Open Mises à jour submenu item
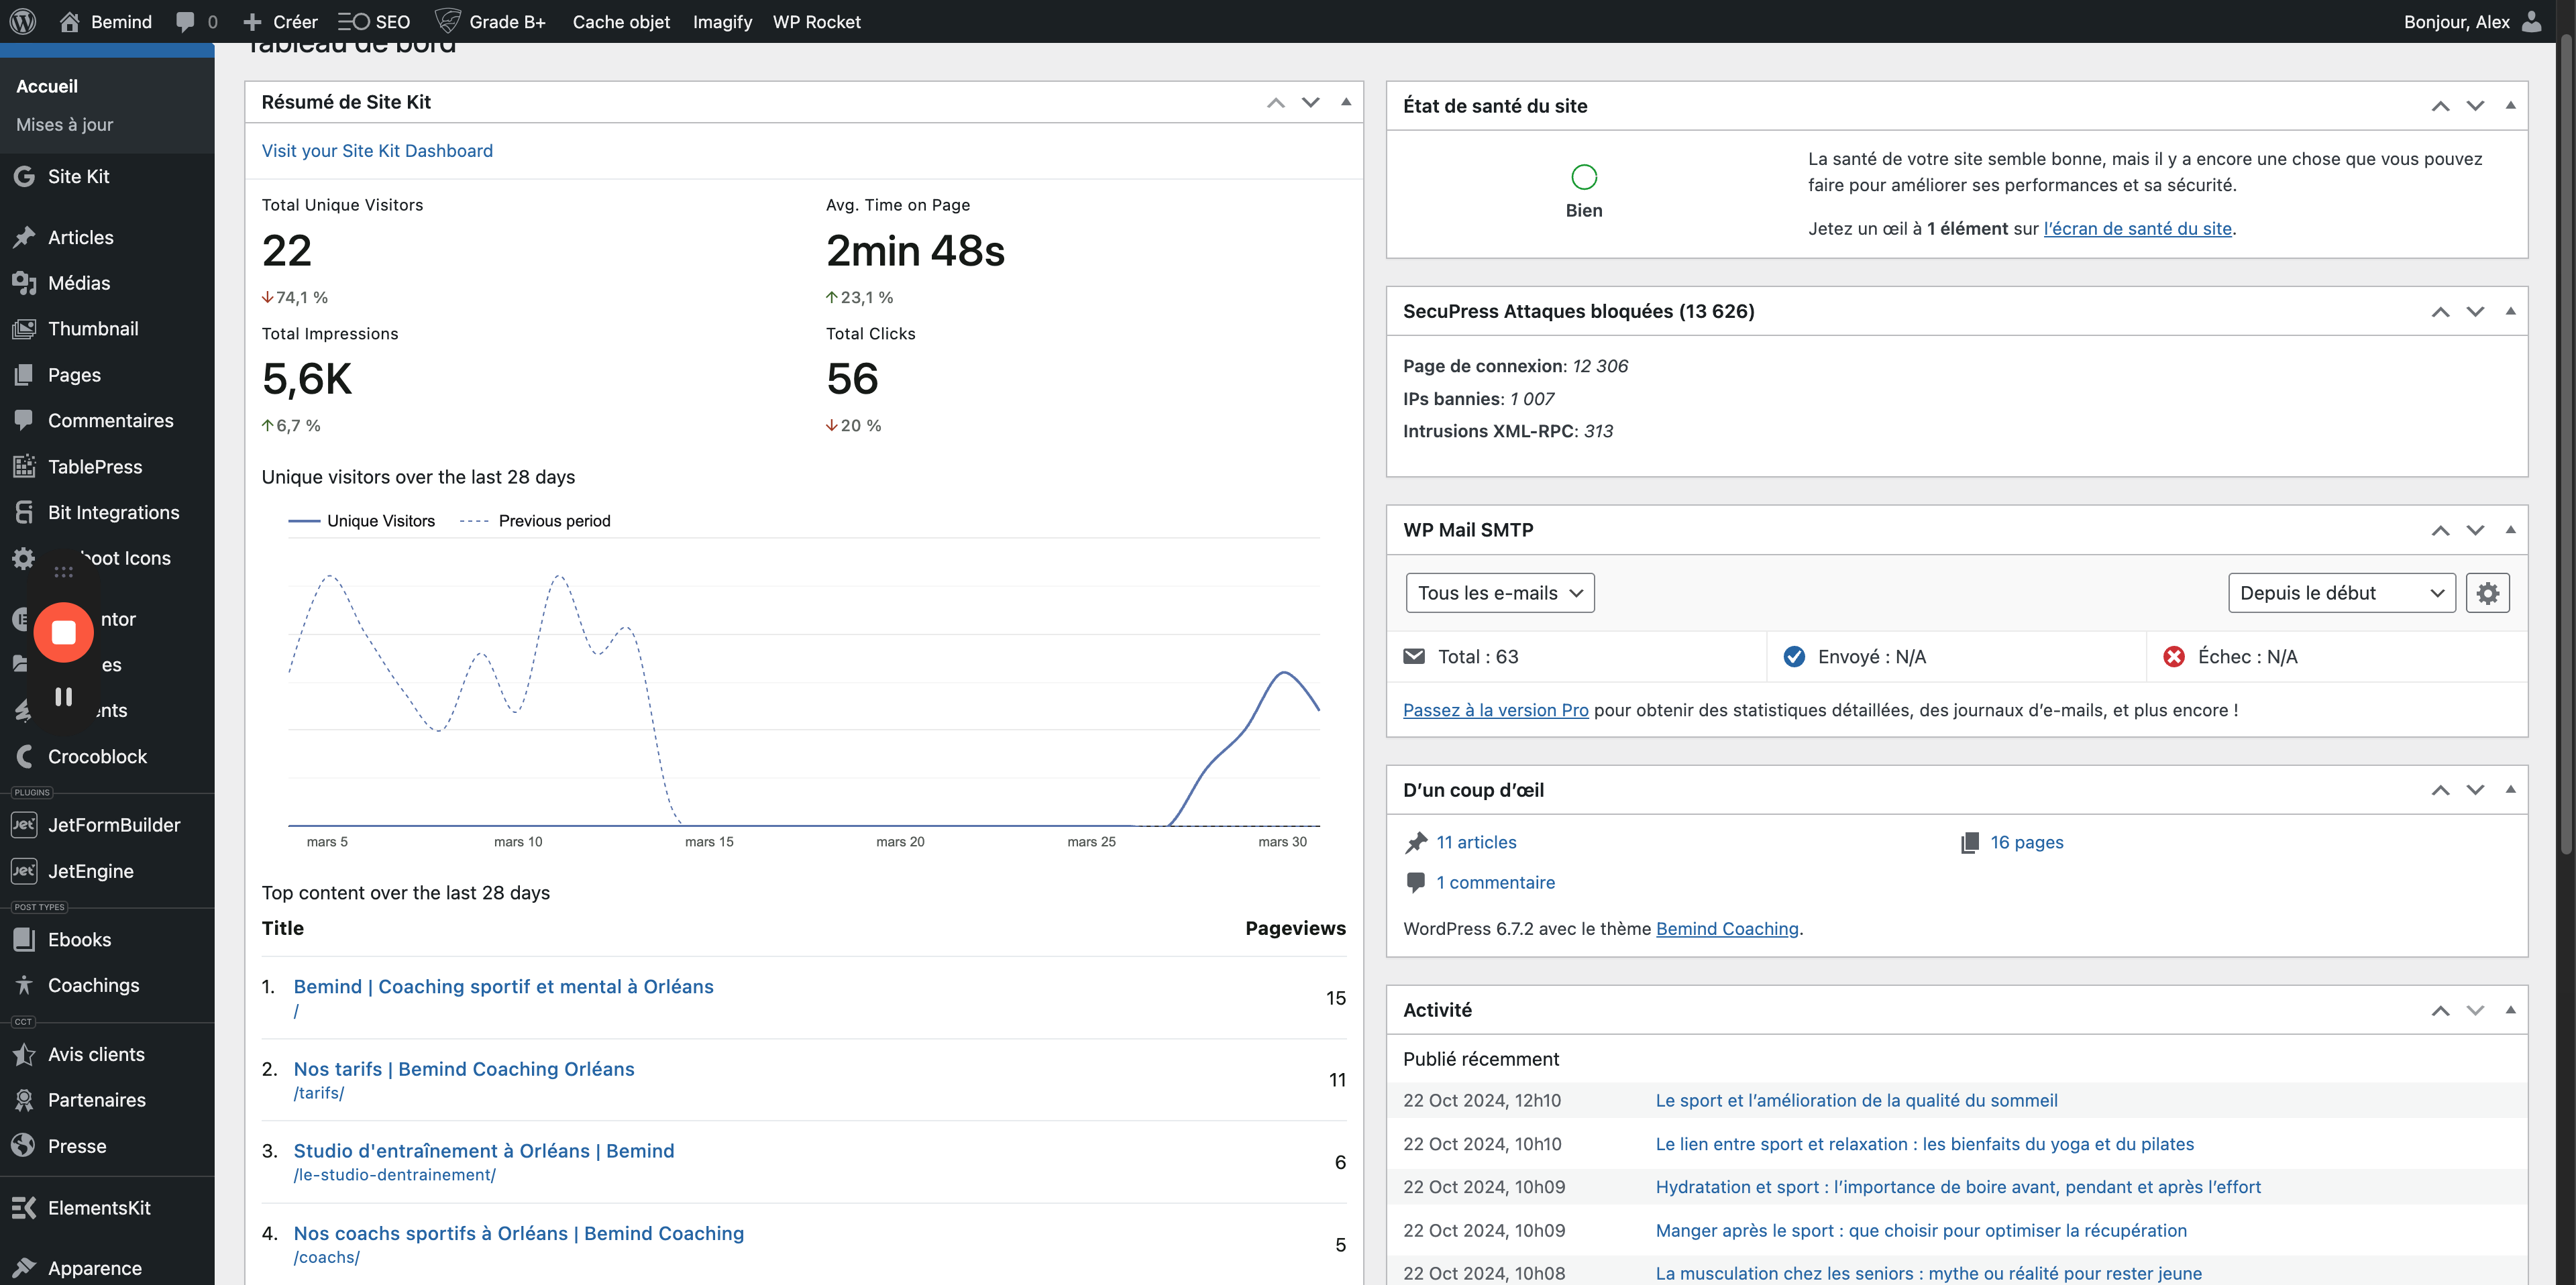This screenshot has height=1285, width=2576. coord(64,125)
